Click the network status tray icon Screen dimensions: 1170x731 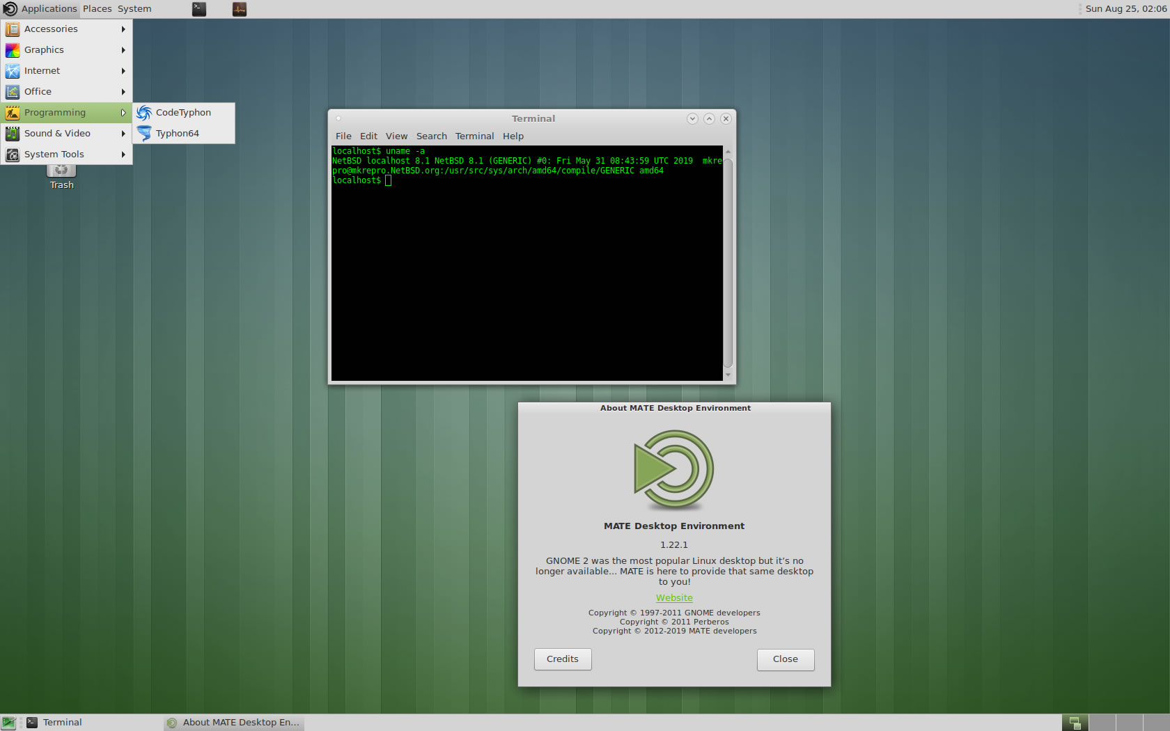pos(1075,723)
